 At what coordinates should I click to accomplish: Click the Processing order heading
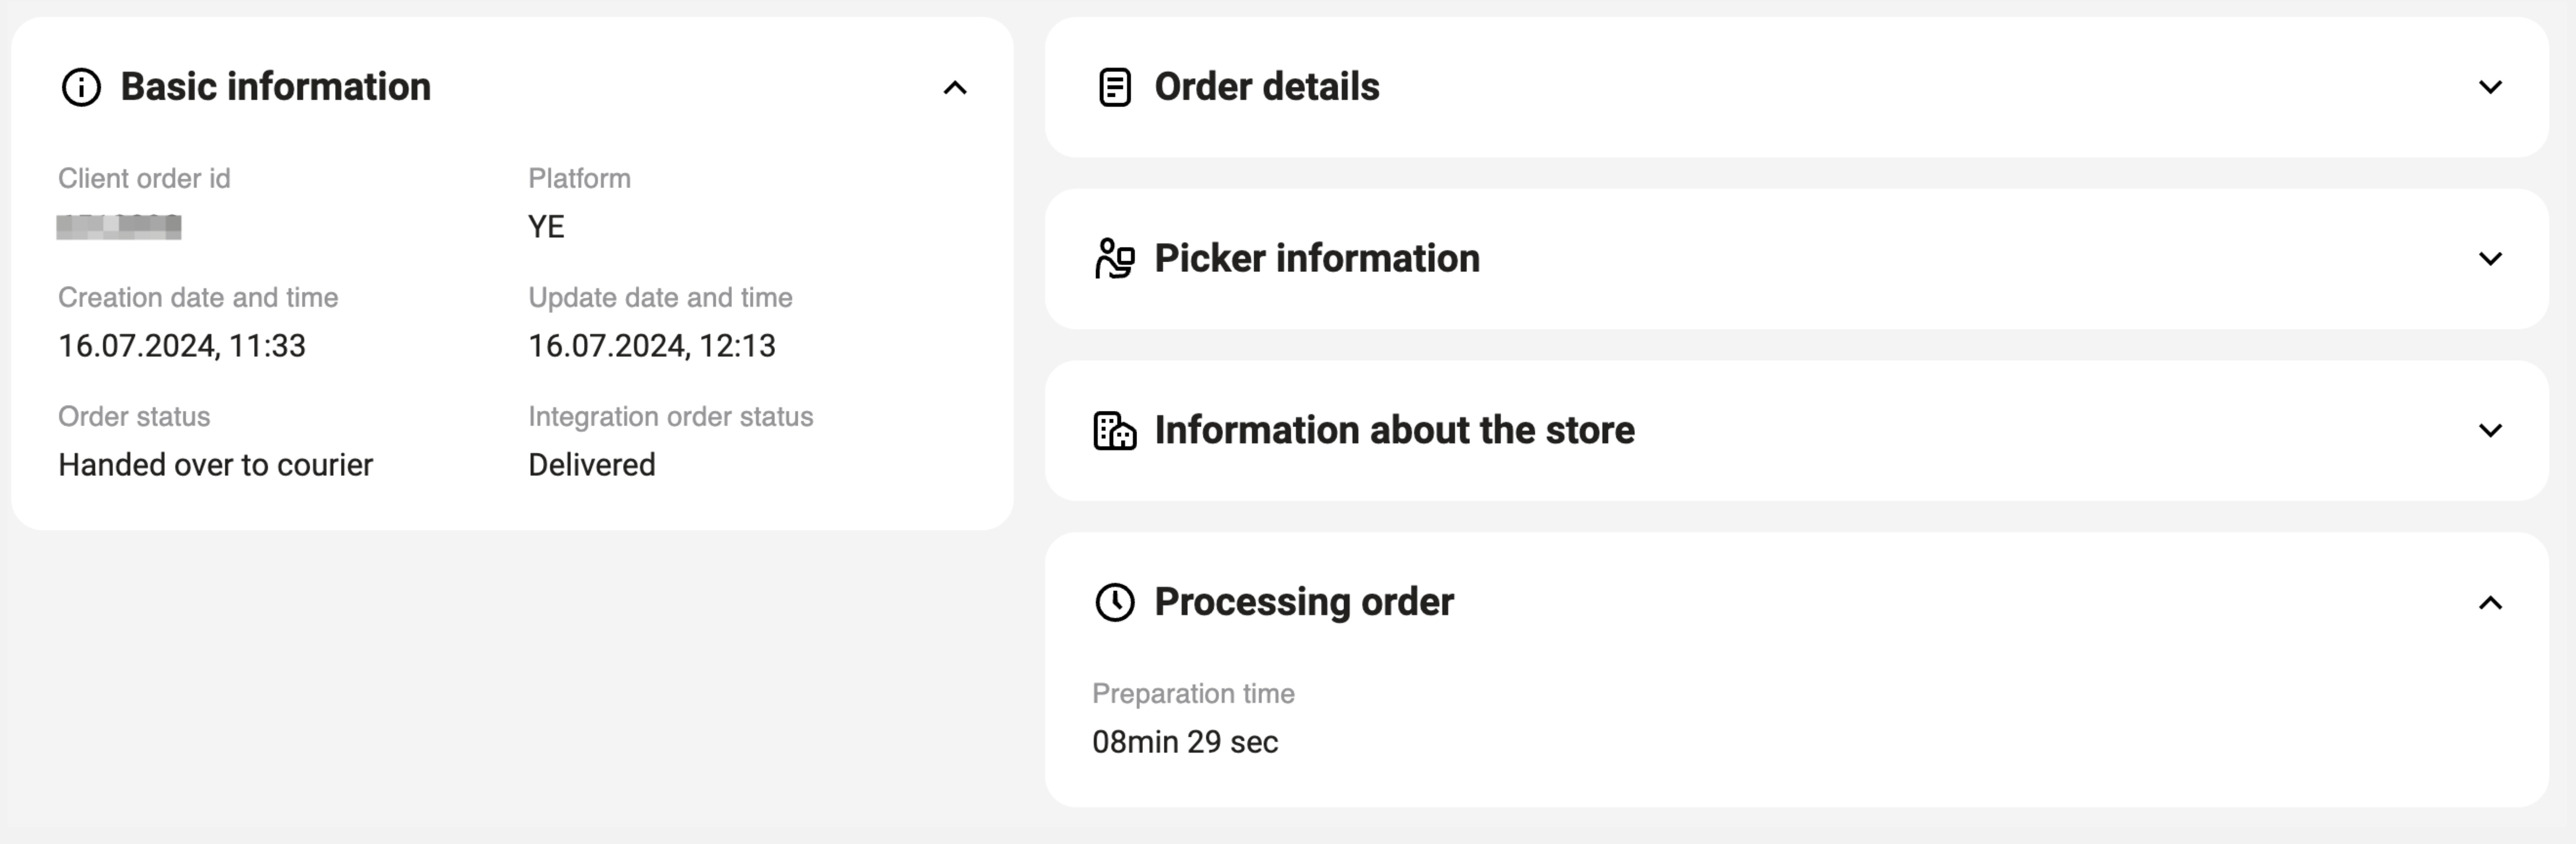pyautogui.click(x=1303, y=602)
